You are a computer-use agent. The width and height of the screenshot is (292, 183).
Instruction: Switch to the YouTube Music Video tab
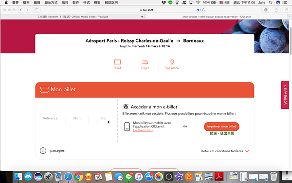coord(73,17)
